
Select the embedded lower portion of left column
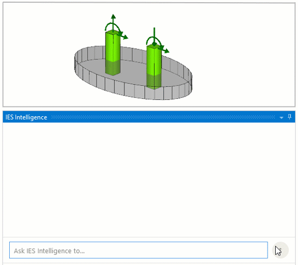[113, 67]
